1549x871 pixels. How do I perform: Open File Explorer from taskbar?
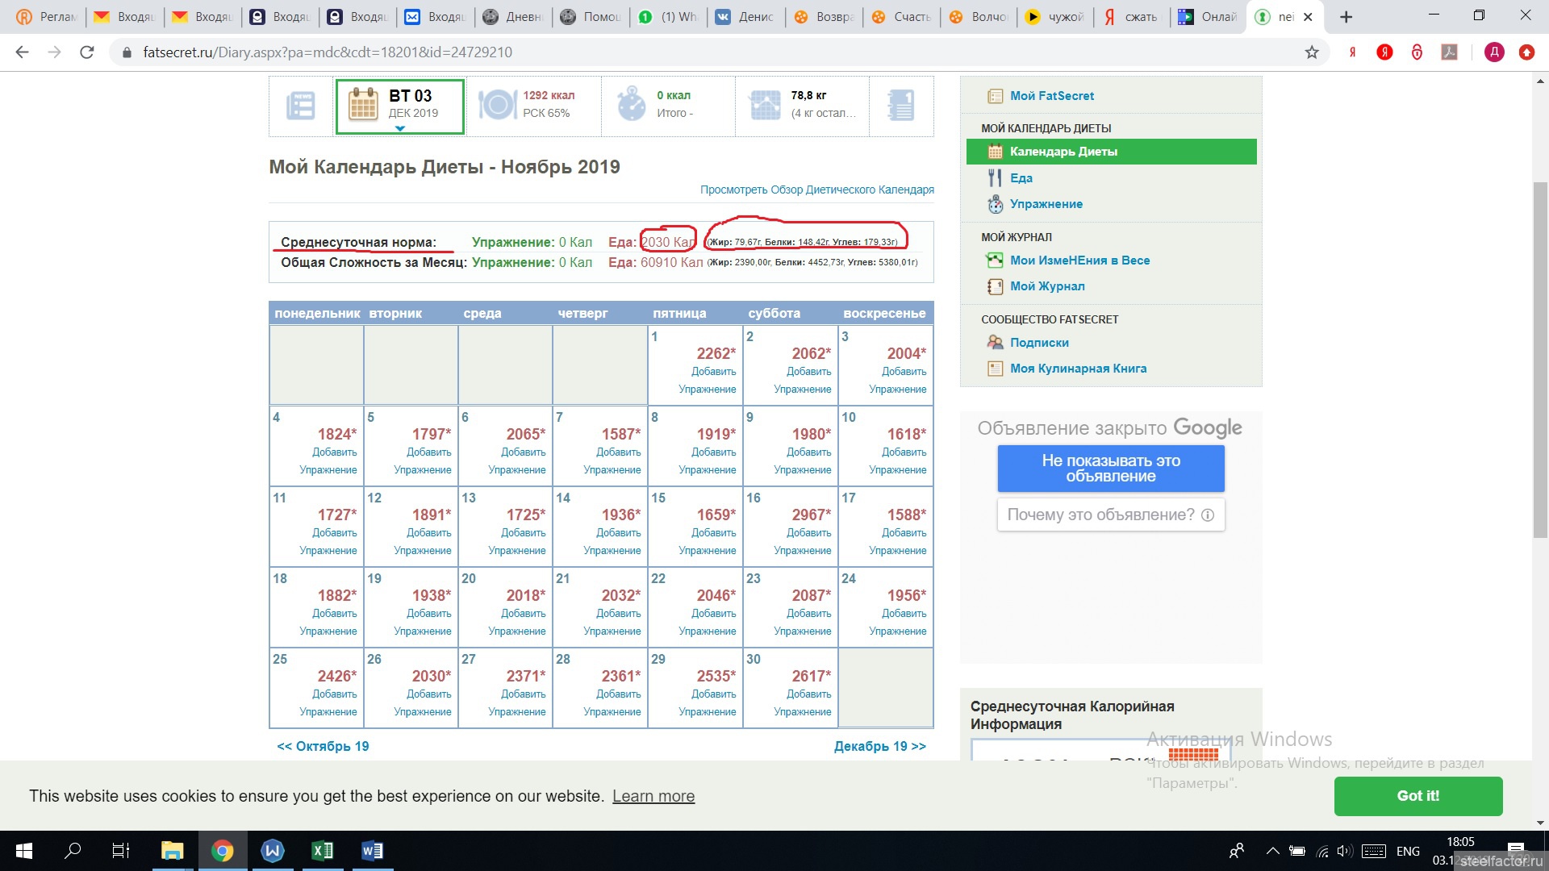click(x=172, y=851)
